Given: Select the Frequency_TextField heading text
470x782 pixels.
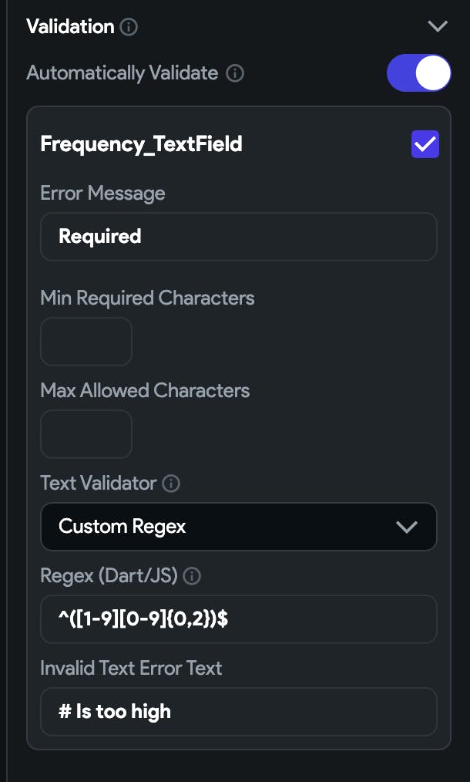Looking at the screenshot, I should (x=141, y=144).
